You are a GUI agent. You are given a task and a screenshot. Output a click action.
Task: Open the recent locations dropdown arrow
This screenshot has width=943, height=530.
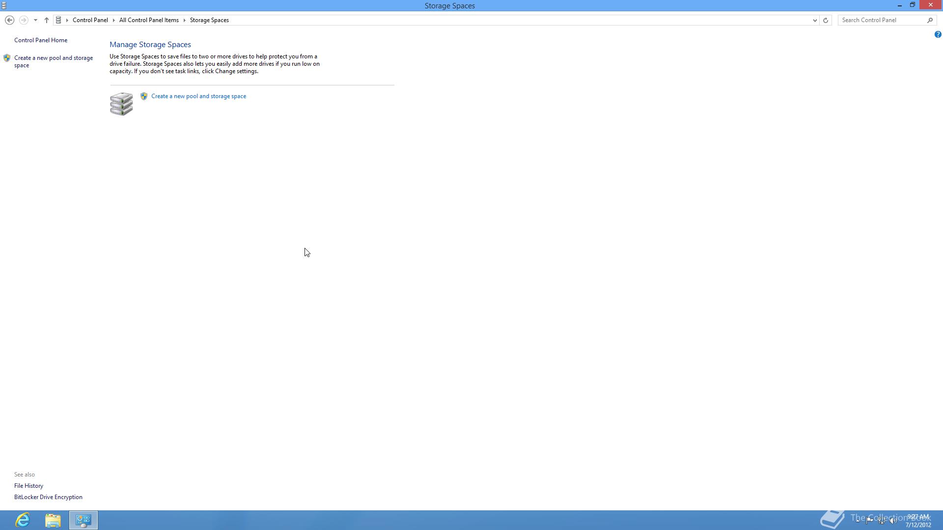tap(35, 20)
